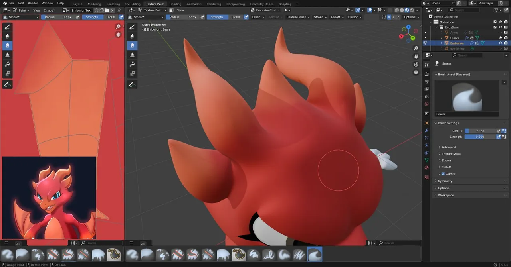Adjust the Strength slider in Brush Settings panel
The image size is (511, 267).
pyautogui.click(x=480, y=137)
